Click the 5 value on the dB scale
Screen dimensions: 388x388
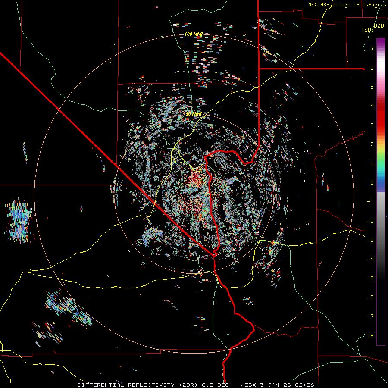(x=372, y=87)
